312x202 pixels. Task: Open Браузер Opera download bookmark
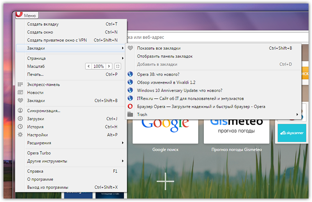[x=213, y=107]
